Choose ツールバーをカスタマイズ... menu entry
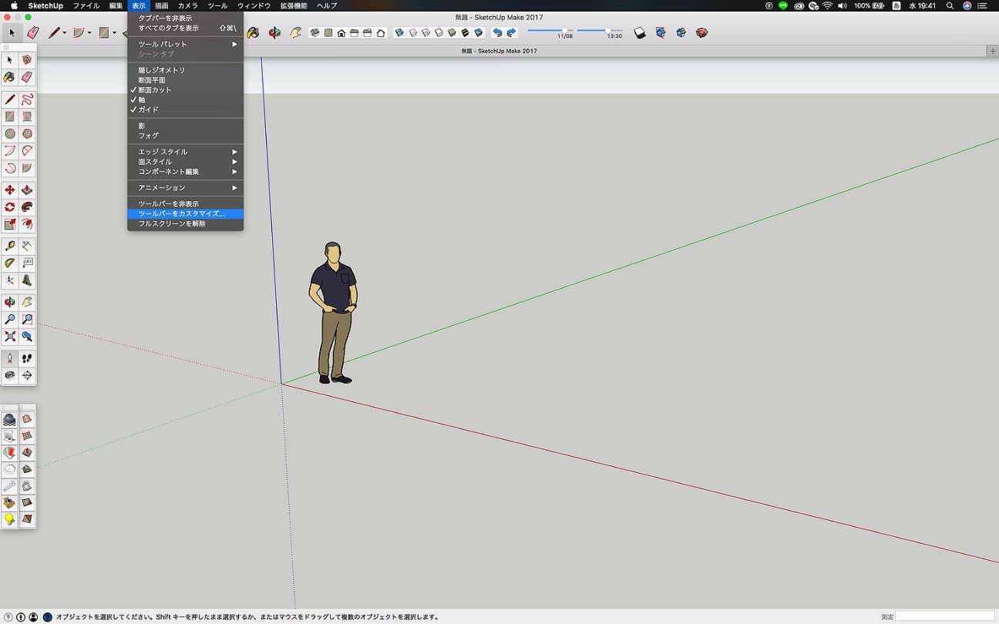Screen dimensions: 999x624 pos(185,213)
